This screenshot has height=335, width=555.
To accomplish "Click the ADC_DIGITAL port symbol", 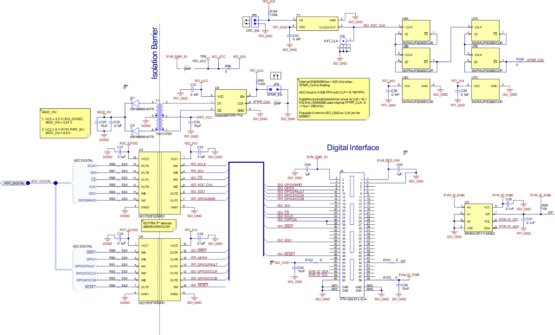I will click(x=14, y=183).
